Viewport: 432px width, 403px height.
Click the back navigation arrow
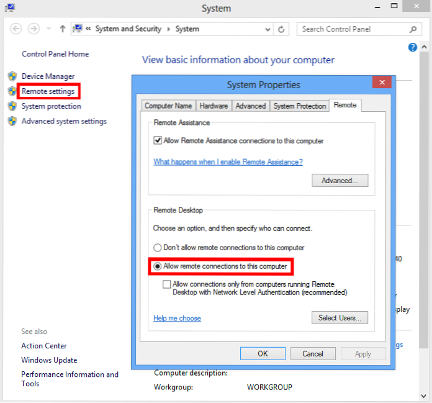click(16, 29)
